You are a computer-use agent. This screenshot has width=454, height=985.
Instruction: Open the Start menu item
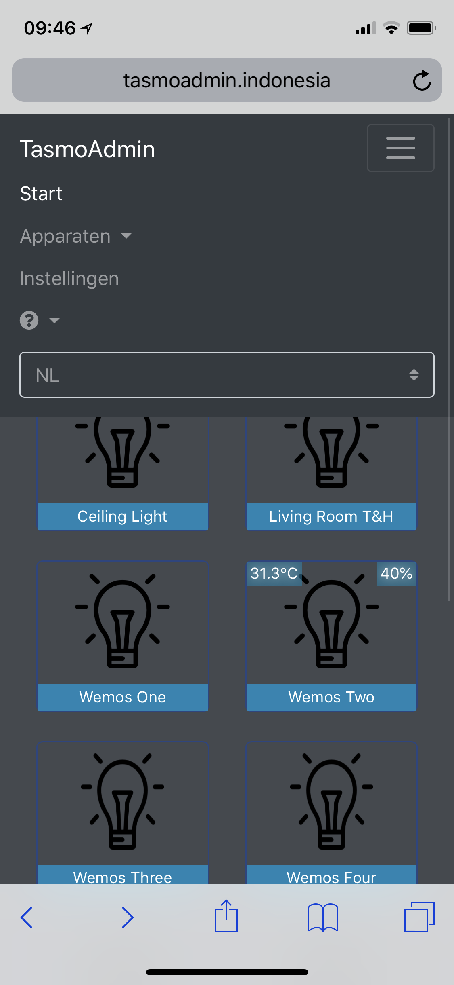41,193
